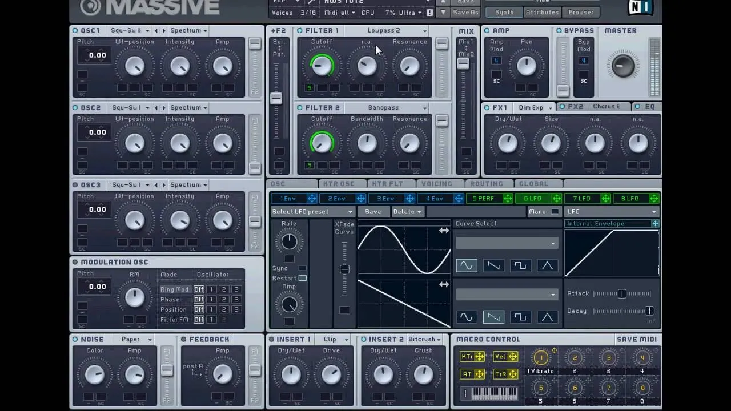The width and height of the screenshot is (731, 411).
Task: Select sawtooth wave for lower LFO curve
Action: (x=493, y=317)
